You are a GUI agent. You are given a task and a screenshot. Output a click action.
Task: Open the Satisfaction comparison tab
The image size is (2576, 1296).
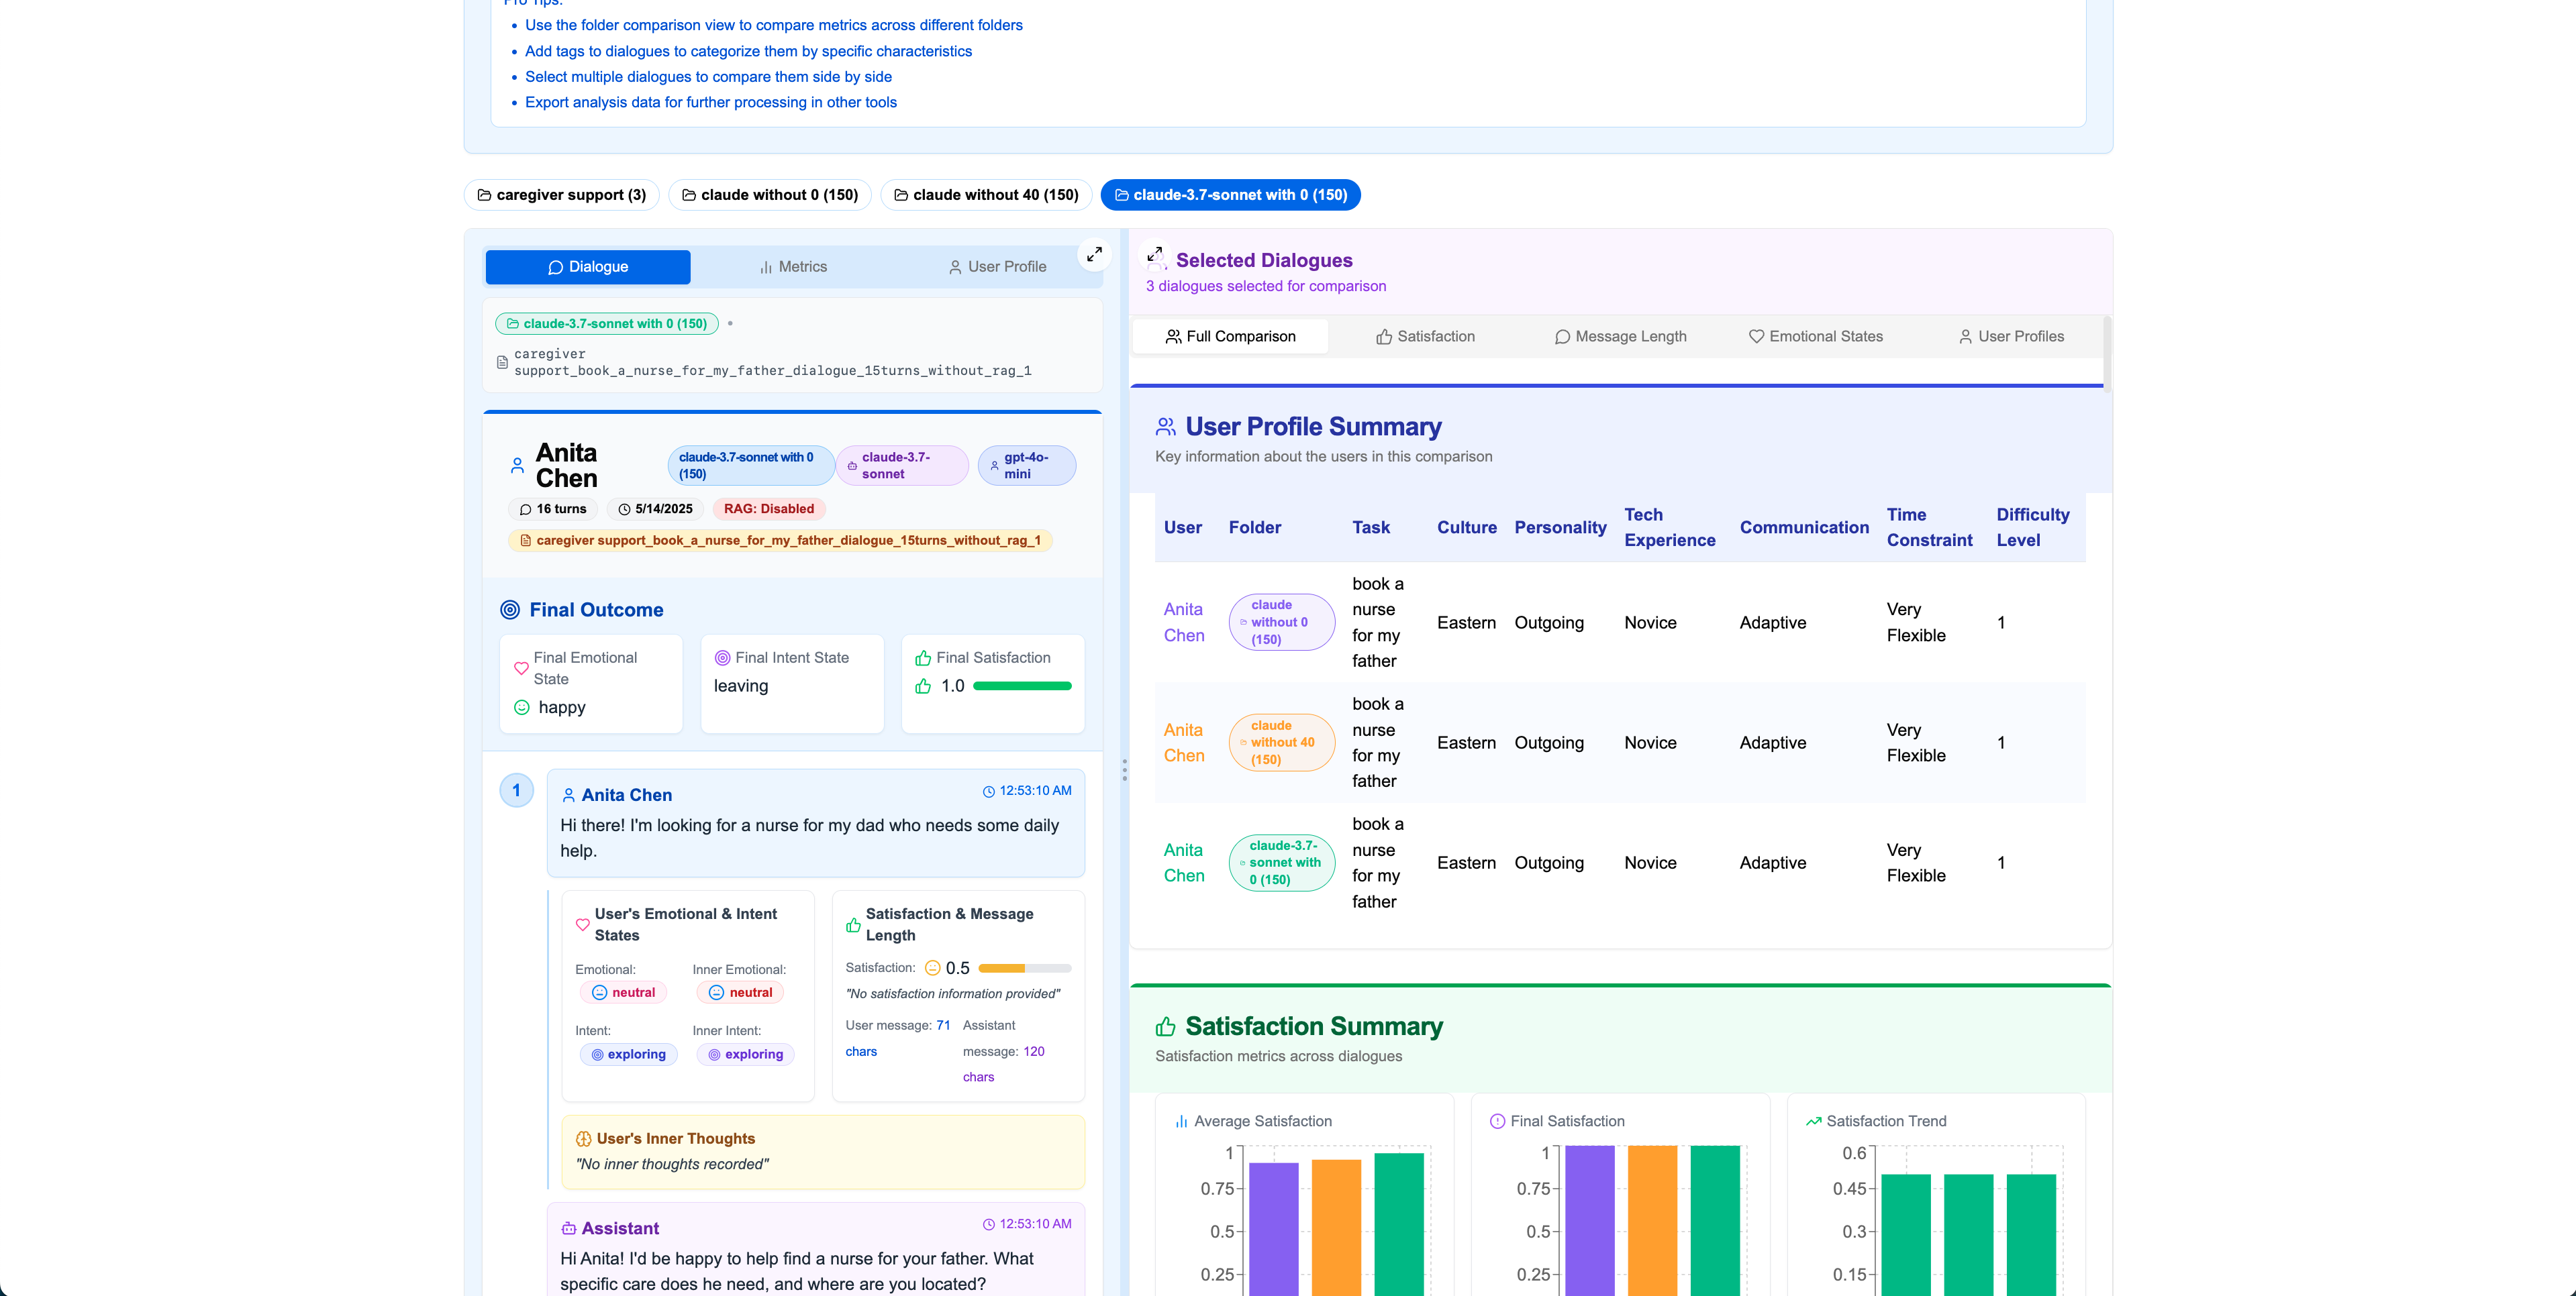pos(1425,337)
